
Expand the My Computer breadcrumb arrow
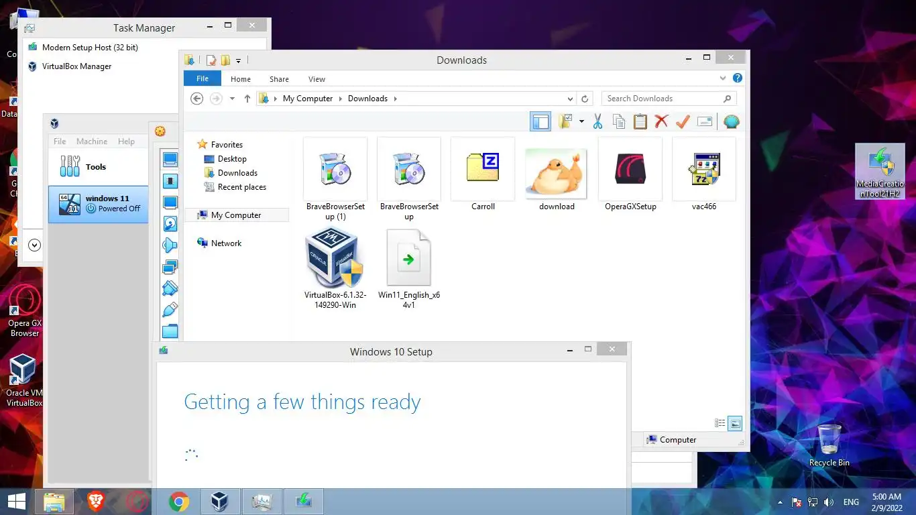coord(340,99)
